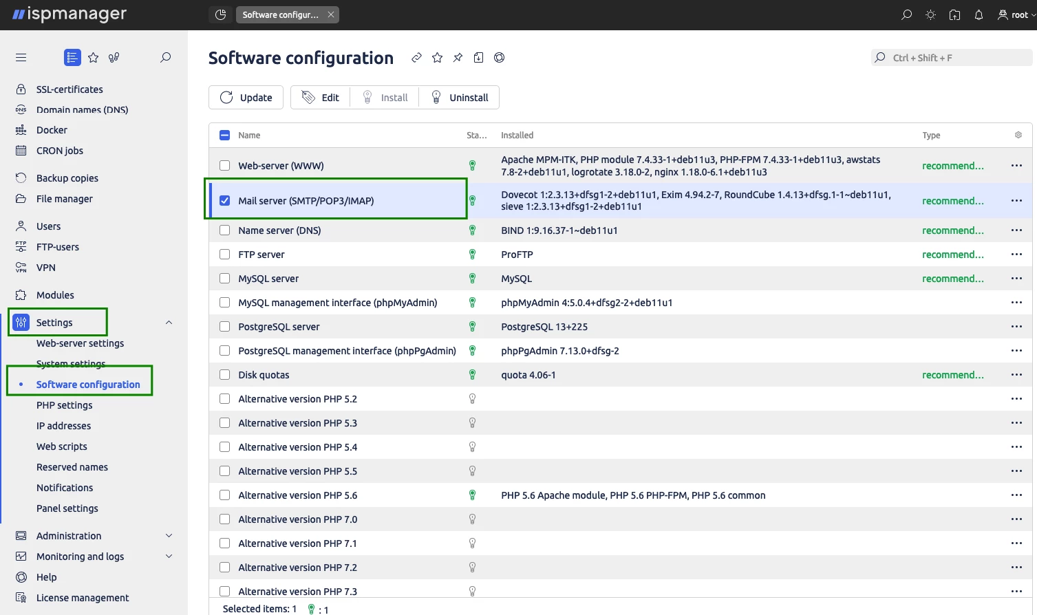The image size is (1037, 615).
Task: Open the sidebar menu search magnifier
Action: pos(165,58)
